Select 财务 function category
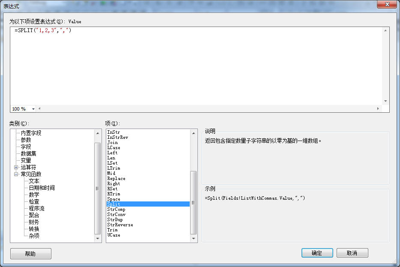The width and height of the screenshot is (400, 267). coord(34,222)
